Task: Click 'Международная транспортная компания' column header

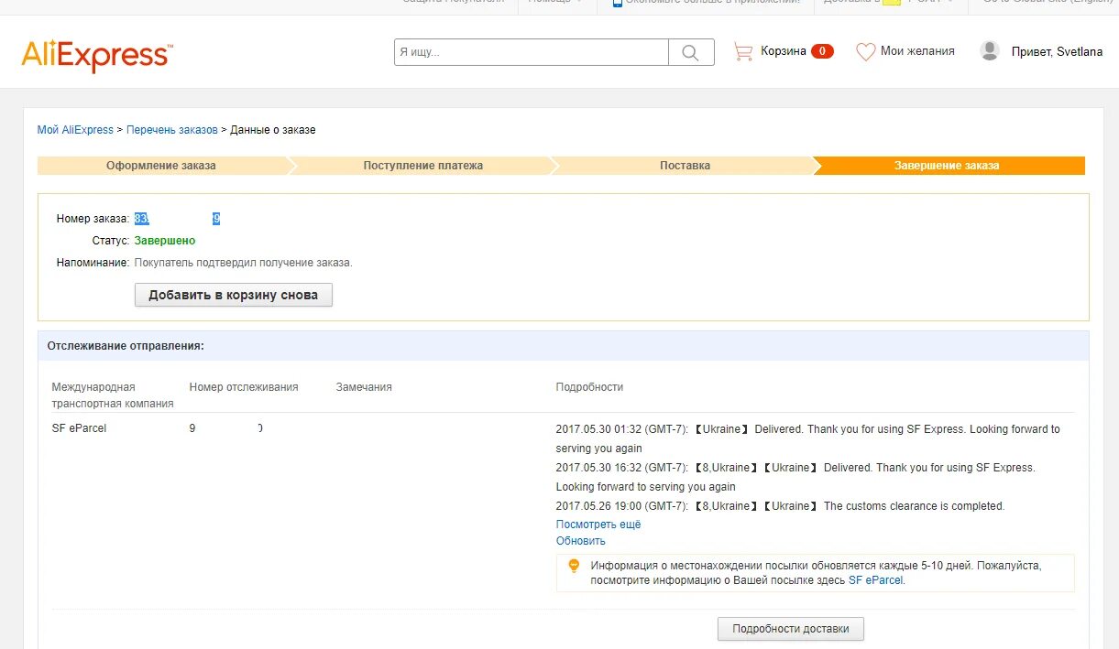Action: click(x=113, y=395)
